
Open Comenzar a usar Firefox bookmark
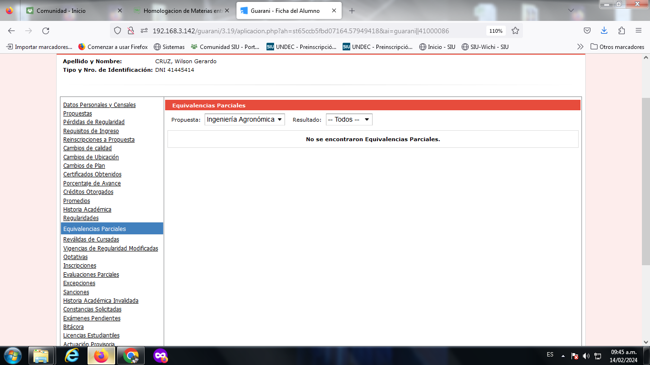(113, 47)
